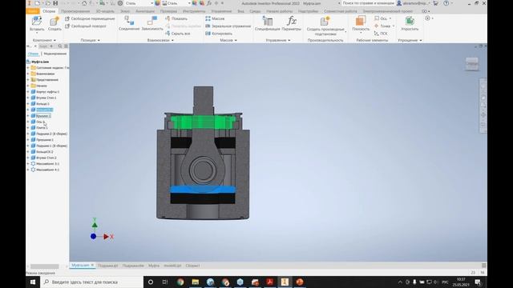This screenshot has width=513, height=288.
Task: Click the search magnifier icon in browser panel
Action: tap(59, 46)
